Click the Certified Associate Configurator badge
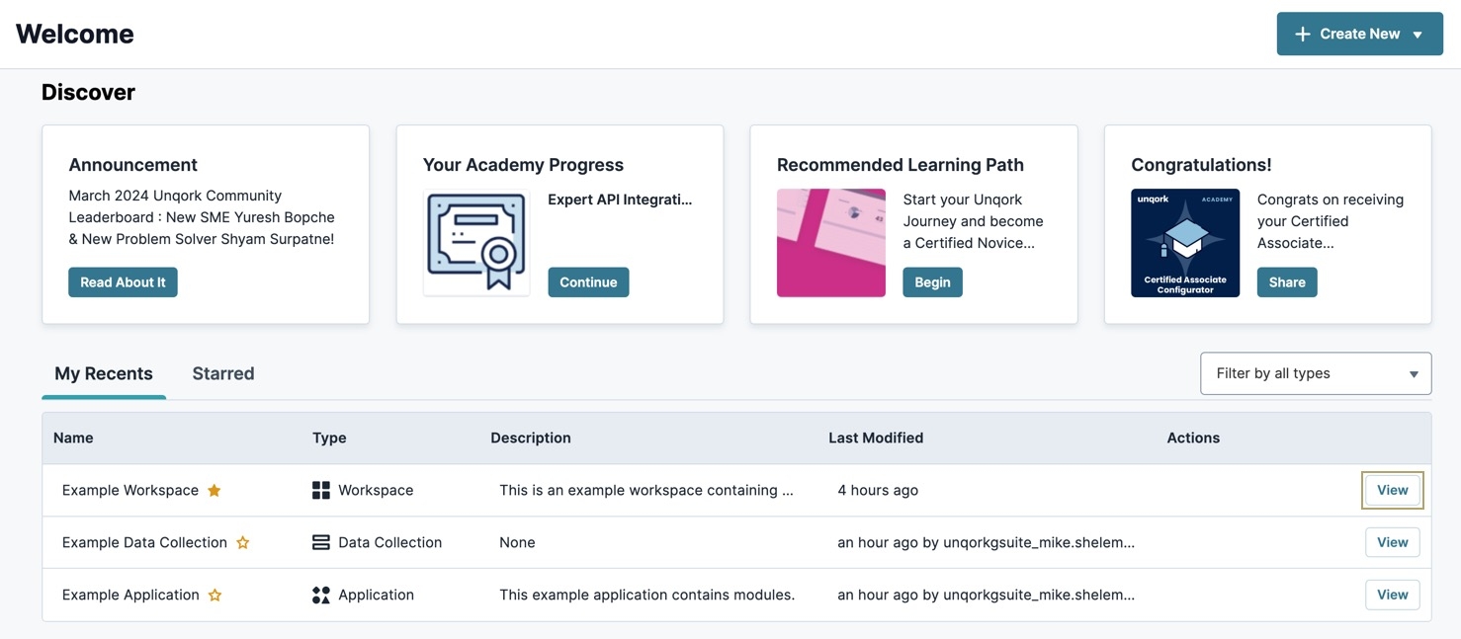Viewport: 1461px width, 639px height. pyautogui.click(x=1185, y=243)
